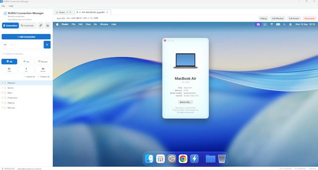Focus the quick connect address field

tap(29, 45)
